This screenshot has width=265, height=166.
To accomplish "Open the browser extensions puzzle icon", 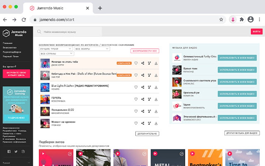I will [x=242, y=20].
